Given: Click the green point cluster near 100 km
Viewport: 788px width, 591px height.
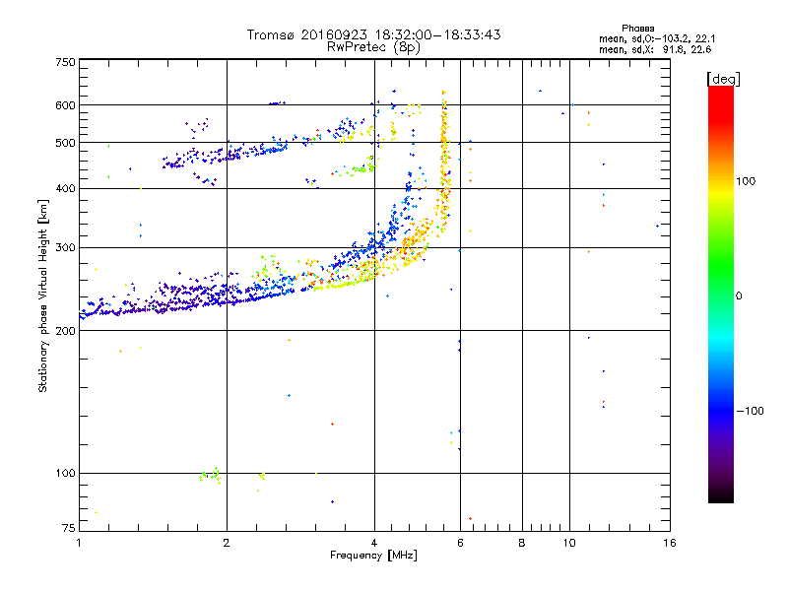Looking at the screenshot, I should 210,475.
